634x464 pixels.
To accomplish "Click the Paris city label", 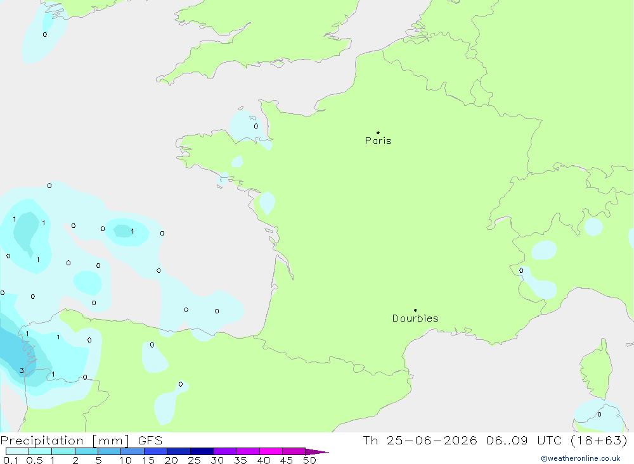I will (378, 141).
